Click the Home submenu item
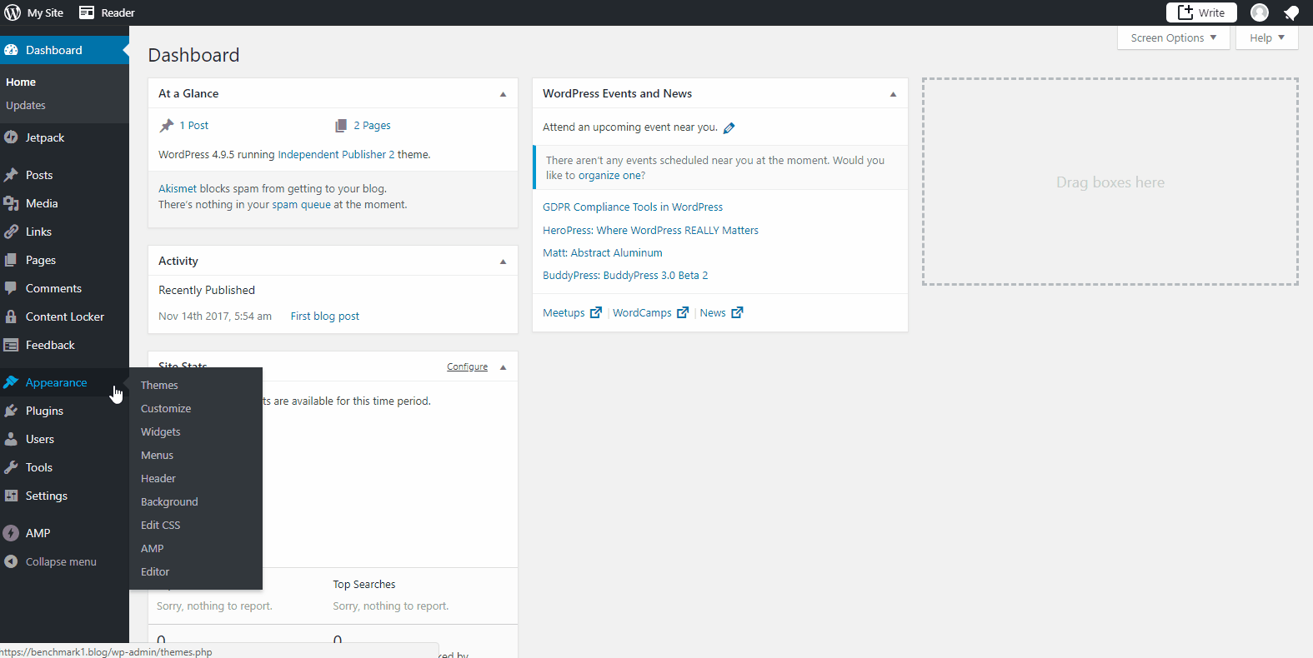The height and width of the screenshot is (658, 1313). (21, 82)
